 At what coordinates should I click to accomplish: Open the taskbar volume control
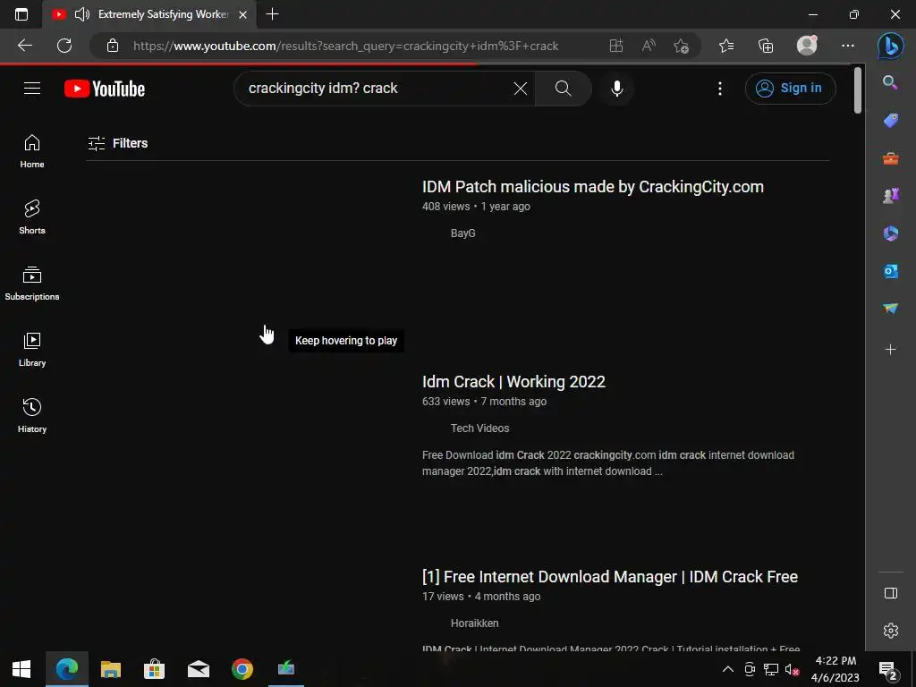pyautogui.click(x=792, y=669)
